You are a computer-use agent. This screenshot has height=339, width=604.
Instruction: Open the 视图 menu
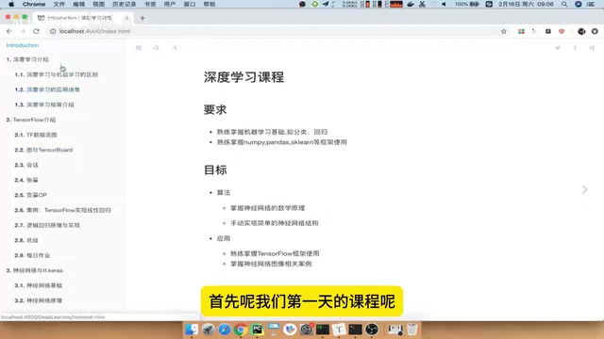coord(98,4)
